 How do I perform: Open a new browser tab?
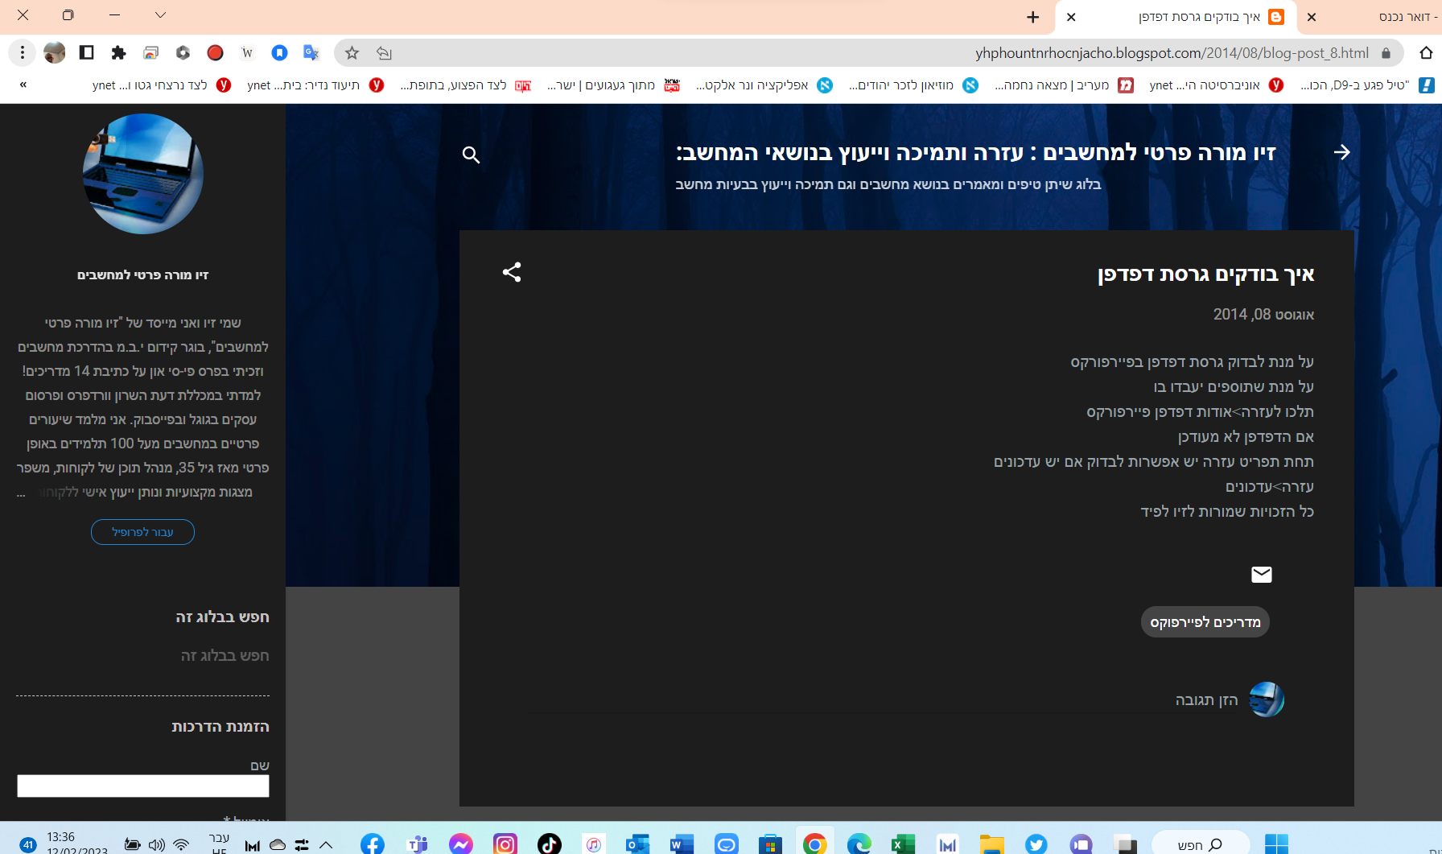(1032, 17)
